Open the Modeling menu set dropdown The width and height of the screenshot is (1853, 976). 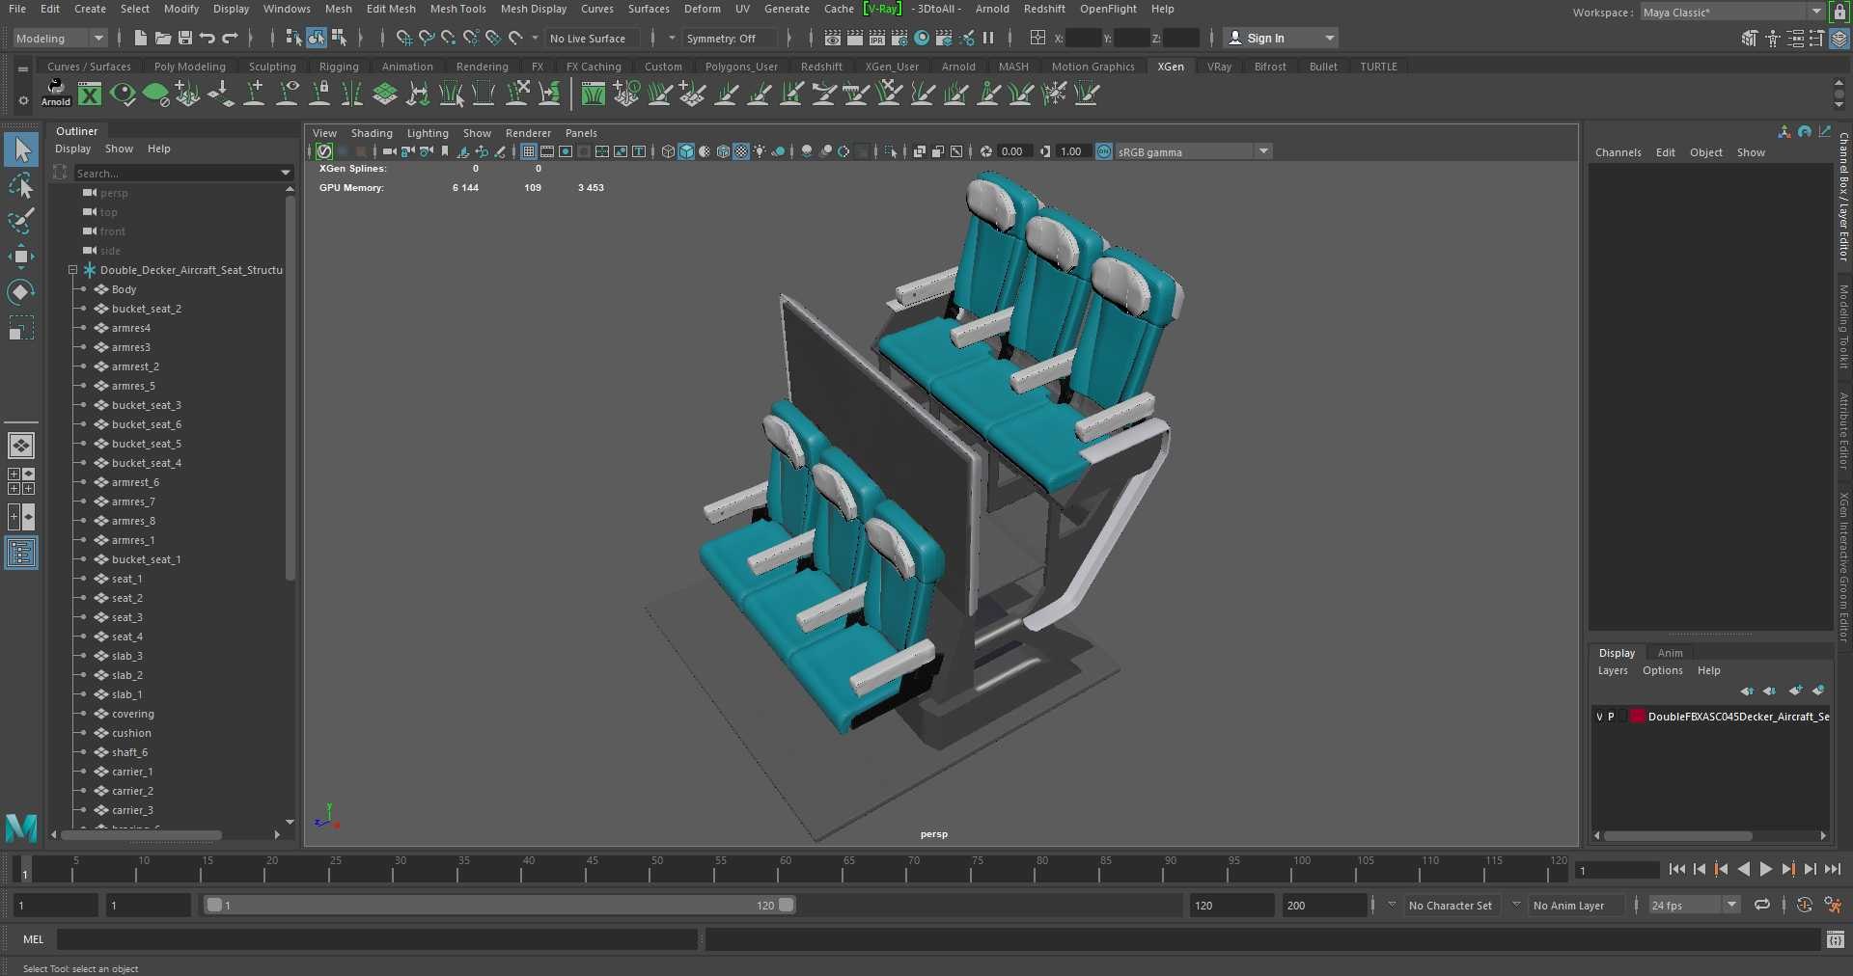tap(59, 38)
